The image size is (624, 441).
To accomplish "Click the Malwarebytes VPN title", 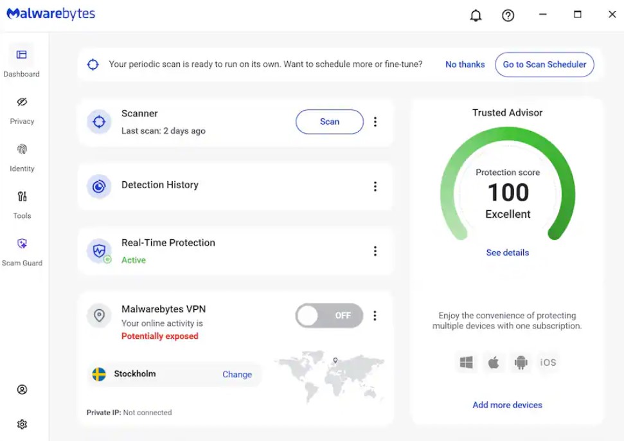I will 164,309.
